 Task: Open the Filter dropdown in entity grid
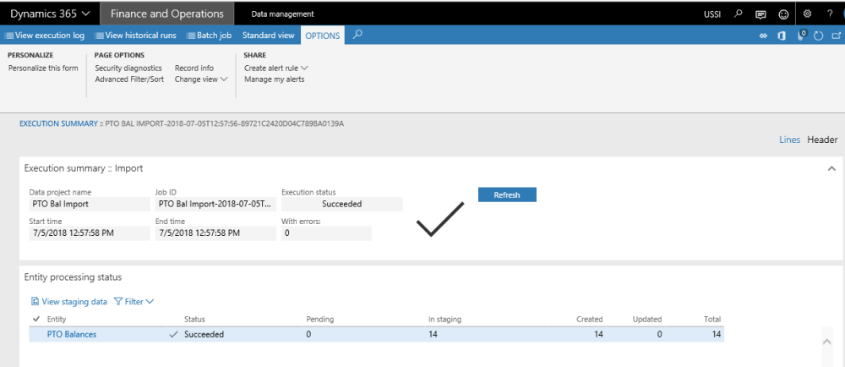[x=134, y=301]
